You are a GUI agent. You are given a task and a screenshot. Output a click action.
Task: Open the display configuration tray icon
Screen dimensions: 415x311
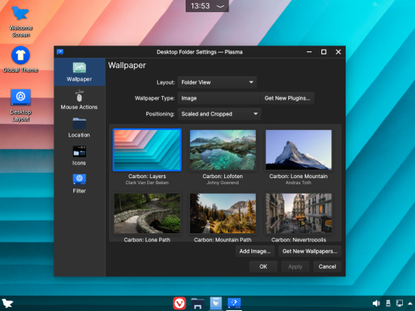(x=399, y=303)
